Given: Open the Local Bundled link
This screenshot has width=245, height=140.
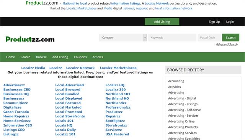Looking at the screenshot, I should click(x=67, y=94).
